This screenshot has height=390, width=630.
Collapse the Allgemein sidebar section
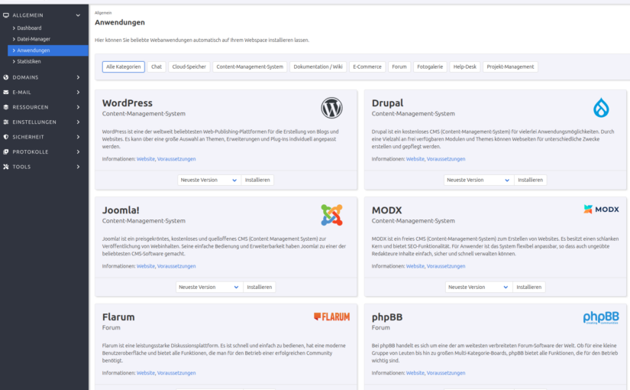(x=44, y=15)
